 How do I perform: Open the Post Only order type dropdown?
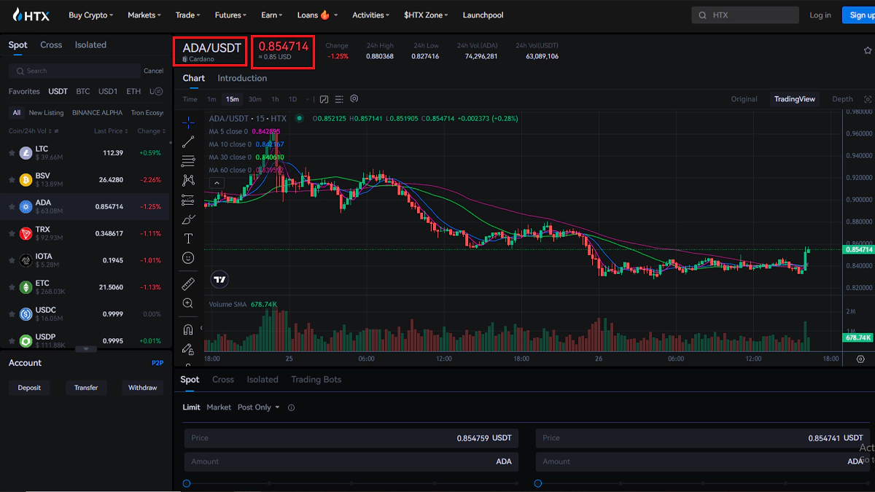tap(259, 407)
